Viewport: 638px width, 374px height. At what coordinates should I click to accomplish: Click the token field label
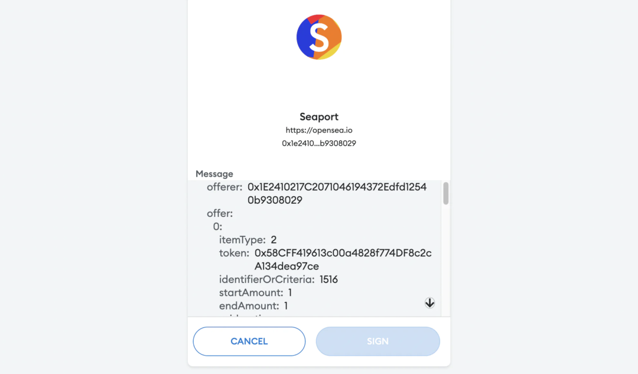(x=235, y=253)
